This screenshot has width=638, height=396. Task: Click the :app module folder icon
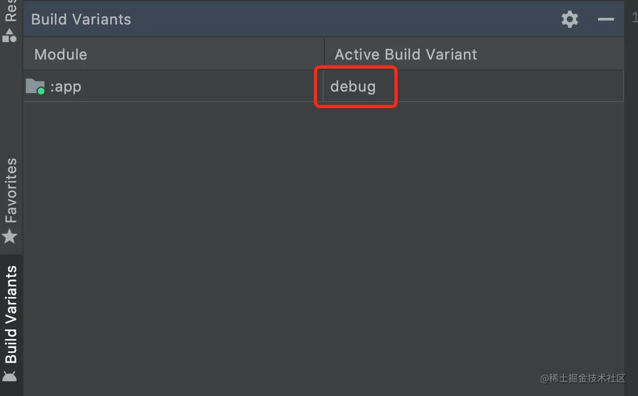coord(35,86)
